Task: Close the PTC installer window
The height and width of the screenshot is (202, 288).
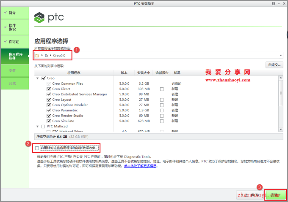Action: pos(284,3)
